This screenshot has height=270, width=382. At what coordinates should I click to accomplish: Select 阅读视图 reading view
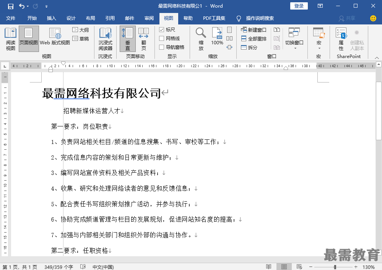10,39
